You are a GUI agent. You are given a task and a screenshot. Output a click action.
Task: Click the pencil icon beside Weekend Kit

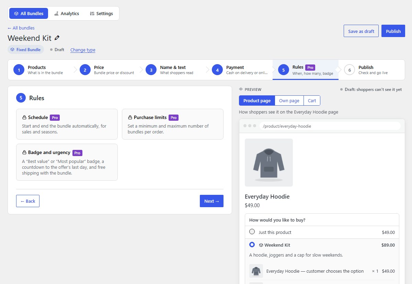tap(57, 38)
